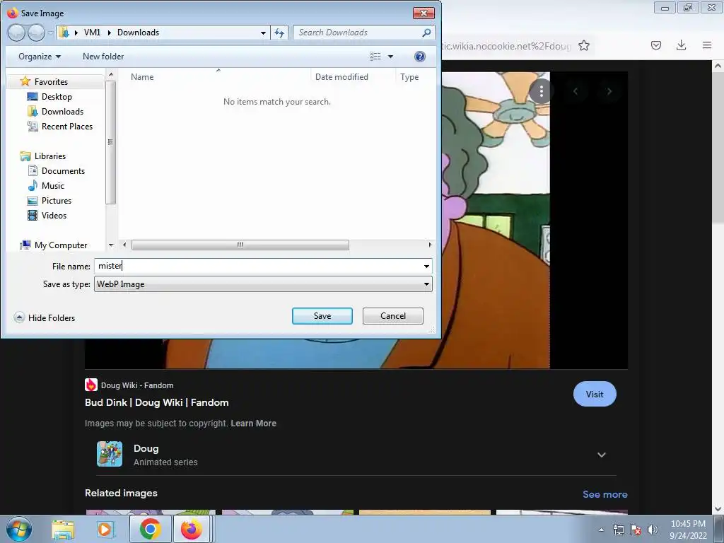The width and height of the screenshot is (724, 543).
Task: Click the dialog Back navigation button
Action: 17,33
